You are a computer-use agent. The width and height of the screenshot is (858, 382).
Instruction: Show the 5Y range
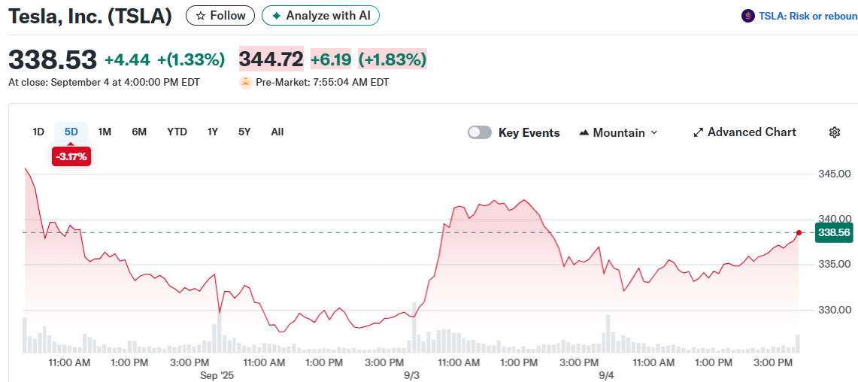(x=244, y=132)
